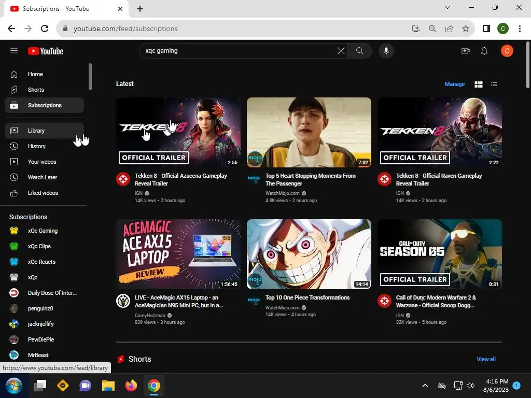
Task: Clear the search box text
Action: (341, 51)
